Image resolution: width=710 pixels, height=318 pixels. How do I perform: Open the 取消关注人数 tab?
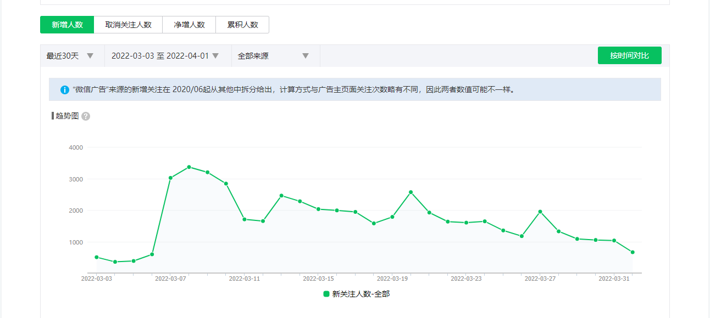(x=128, y=25)
